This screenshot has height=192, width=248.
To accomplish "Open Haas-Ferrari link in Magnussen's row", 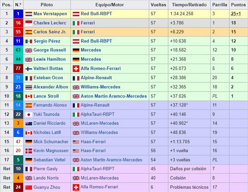I will pyautogui.click(x=93, y=151).
